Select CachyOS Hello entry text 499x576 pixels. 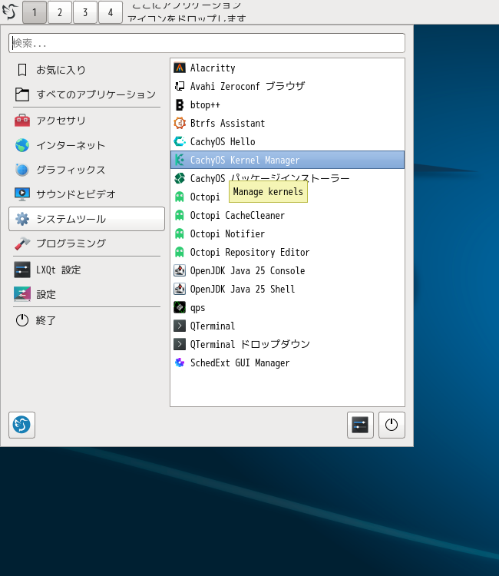point(223,142)
